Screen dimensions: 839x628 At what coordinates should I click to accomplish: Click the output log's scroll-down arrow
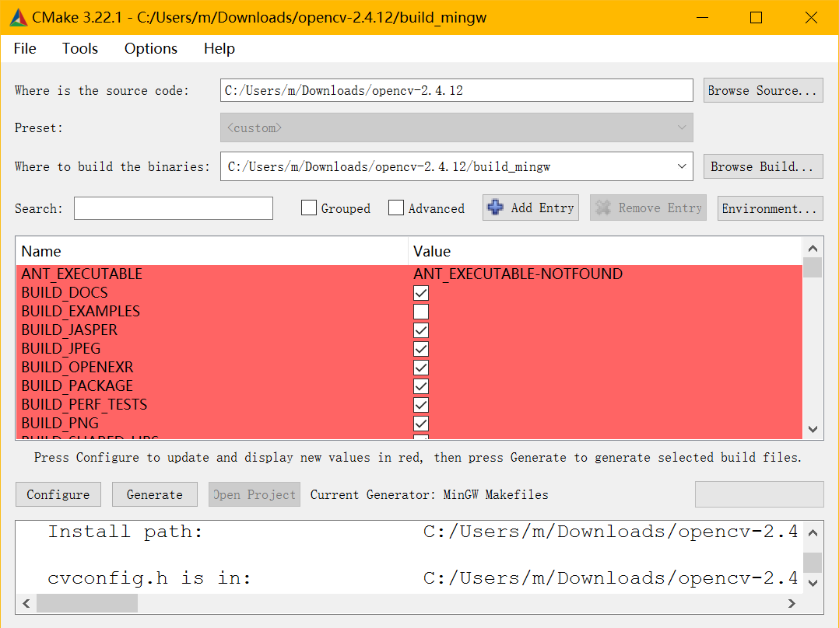coord(813,583)
